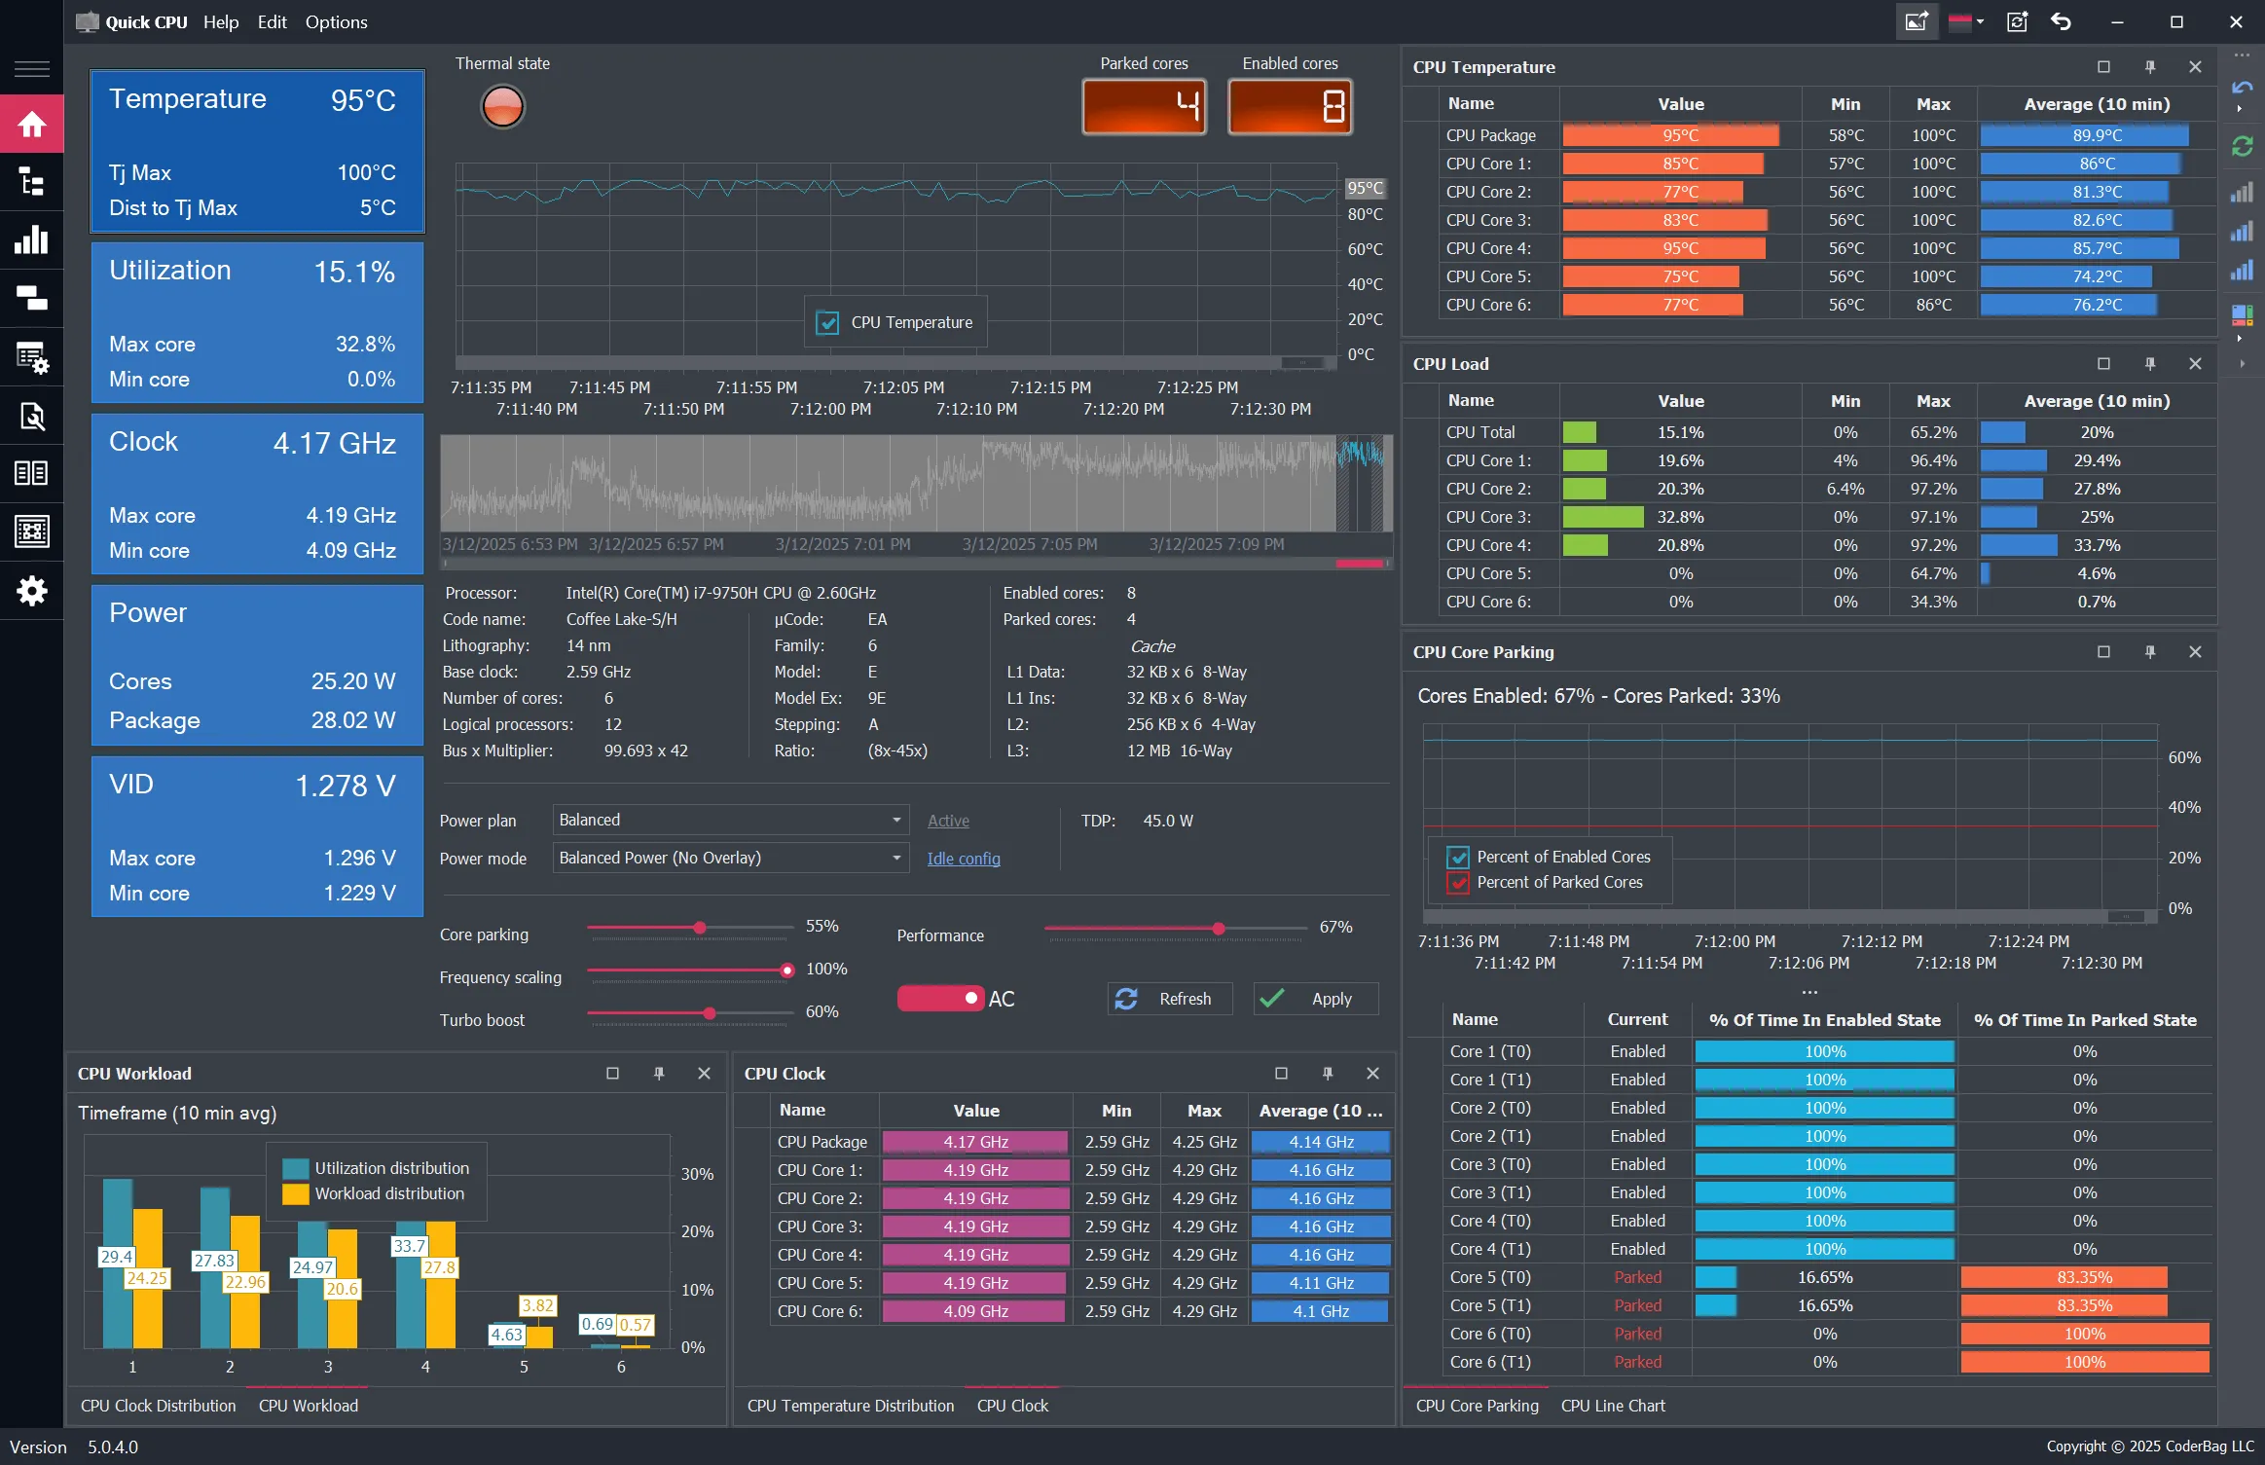Open the Options menu
Viewport: 2265px width, 1465px height.
tap(336, 21)
